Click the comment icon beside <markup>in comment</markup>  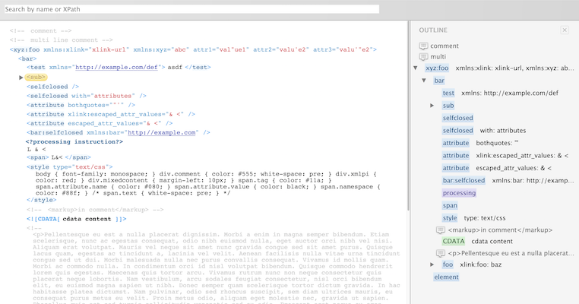(x=440, y=230)
